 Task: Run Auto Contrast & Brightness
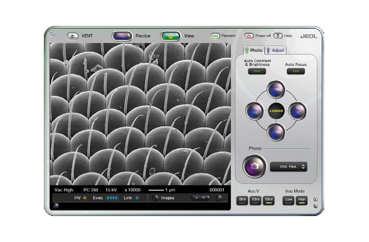coord(257,71)
